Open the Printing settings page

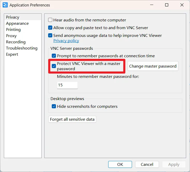[x=13, y=30]
